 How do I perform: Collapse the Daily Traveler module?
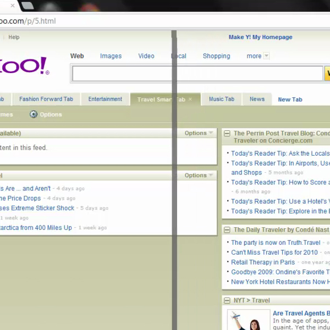(227, 229)
